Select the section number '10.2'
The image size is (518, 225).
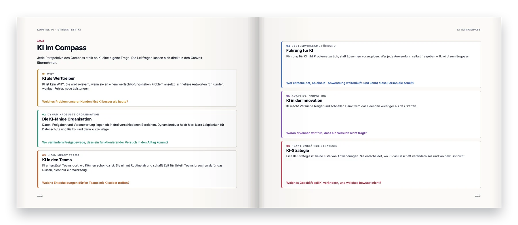point(41,41)
